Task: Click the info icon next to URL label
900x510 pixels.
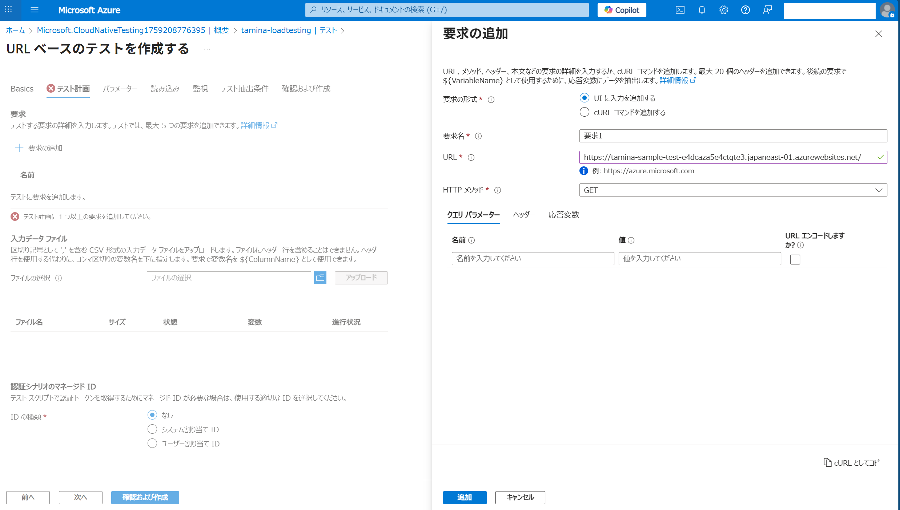Action: tap(471, 158)
